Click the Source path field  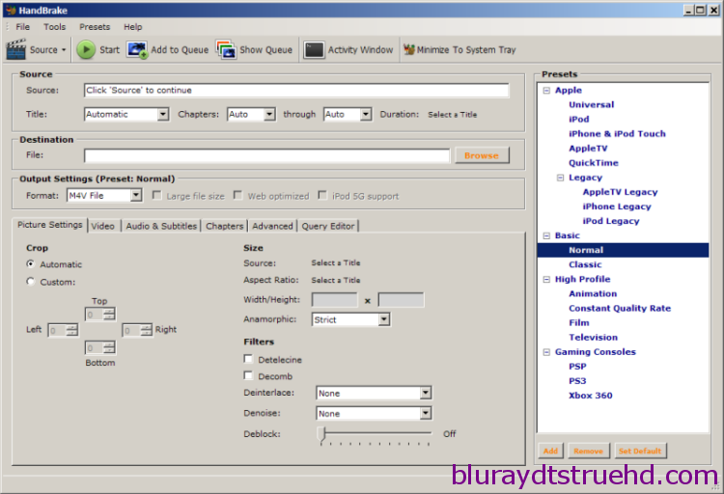tap(296, 90)
